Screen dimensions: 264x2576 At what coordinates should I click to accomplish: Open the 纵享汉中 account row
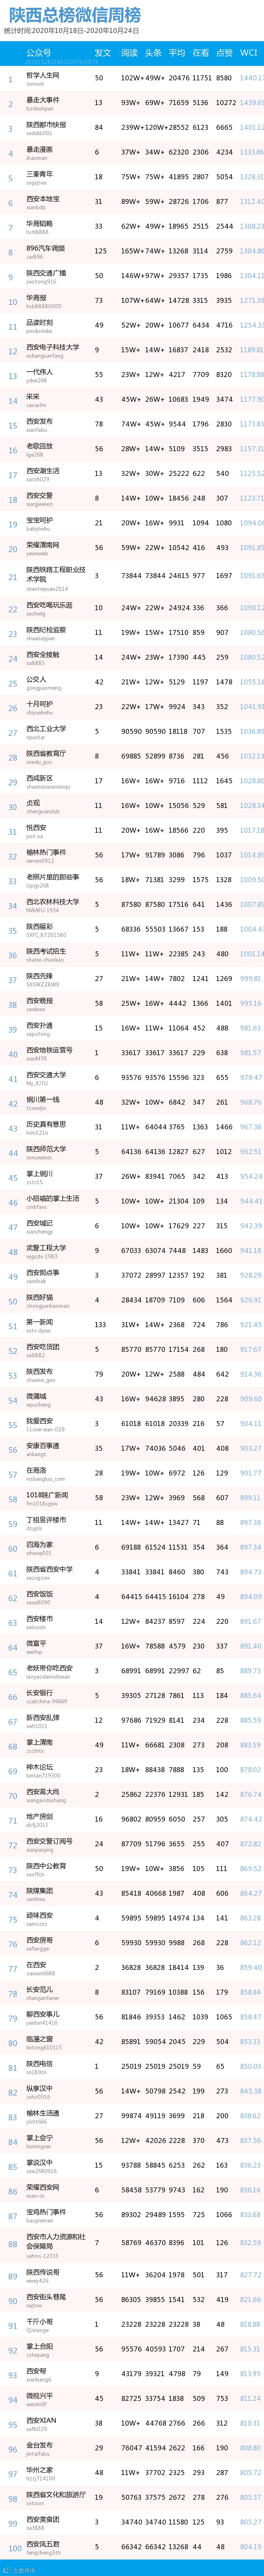pos(132,2092)
